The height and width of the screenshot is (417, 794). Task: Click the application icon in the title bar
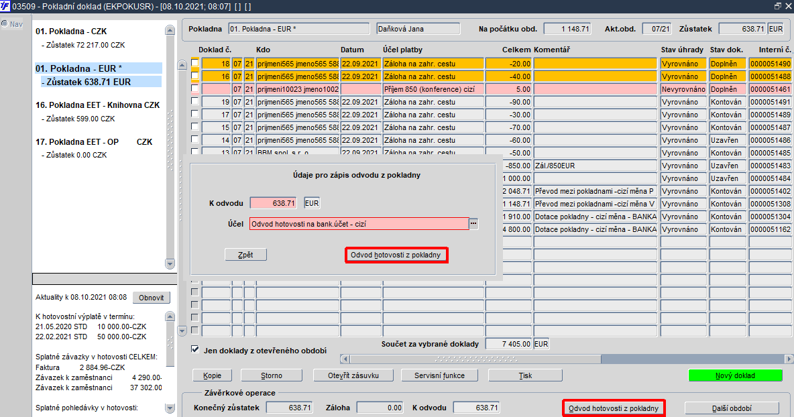click(x=5, y=6)
